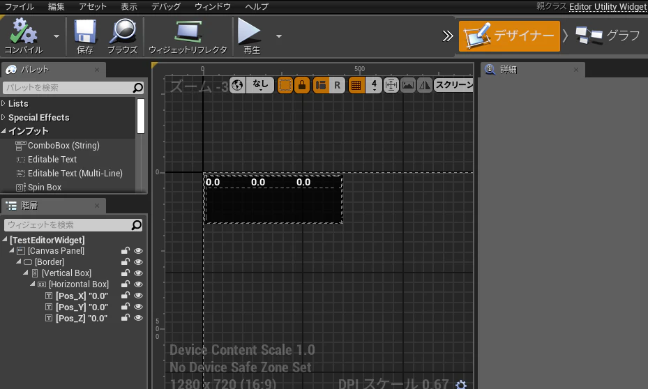Select [Pos_Z] "0.0" in hierarchy
Image resolution: width=648 pixels, height=389 pixels.
pos(77,318)
